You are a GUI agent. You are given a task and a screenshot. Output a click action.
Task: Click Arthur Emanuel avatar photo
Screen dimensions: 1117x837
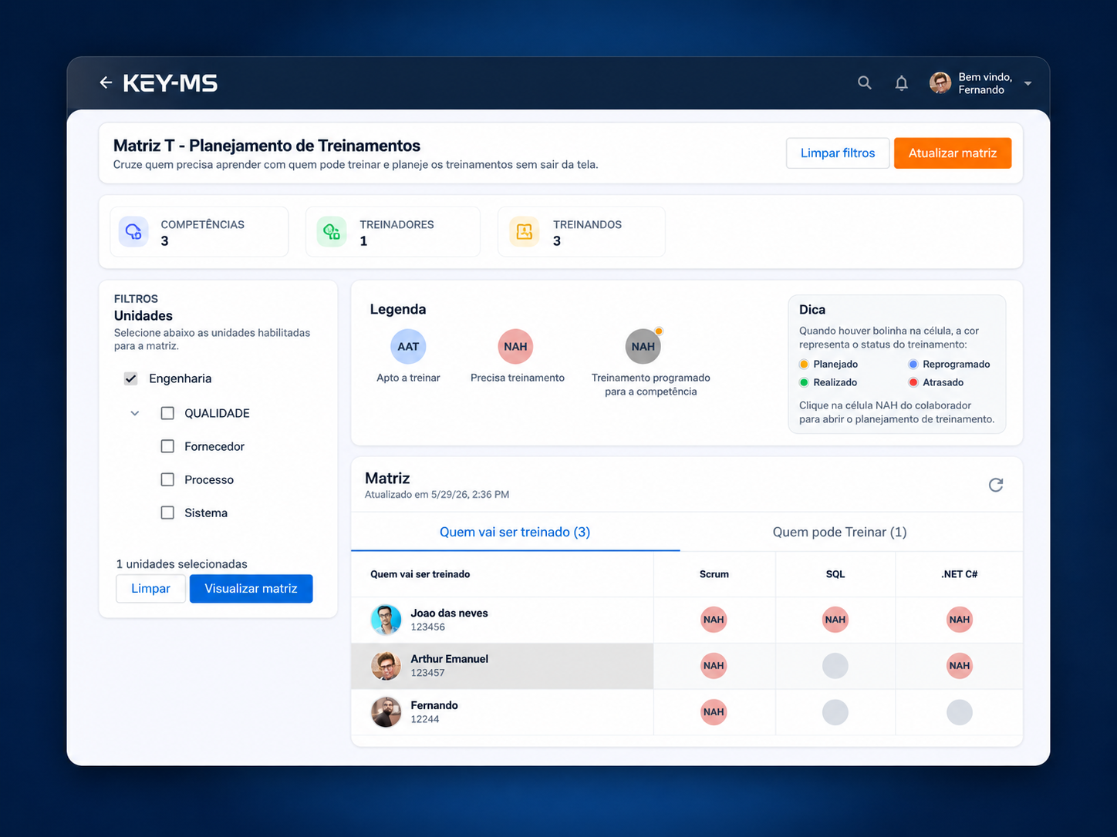386,666
